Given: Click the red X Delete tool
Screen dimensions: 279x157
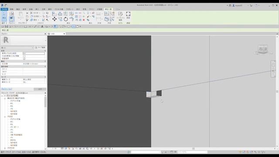Looking at the screenshot, I should point(84,20).
